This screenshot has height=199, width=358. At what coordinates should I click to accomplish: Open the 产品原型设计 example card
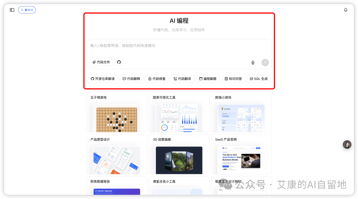(x=117, y=154)
